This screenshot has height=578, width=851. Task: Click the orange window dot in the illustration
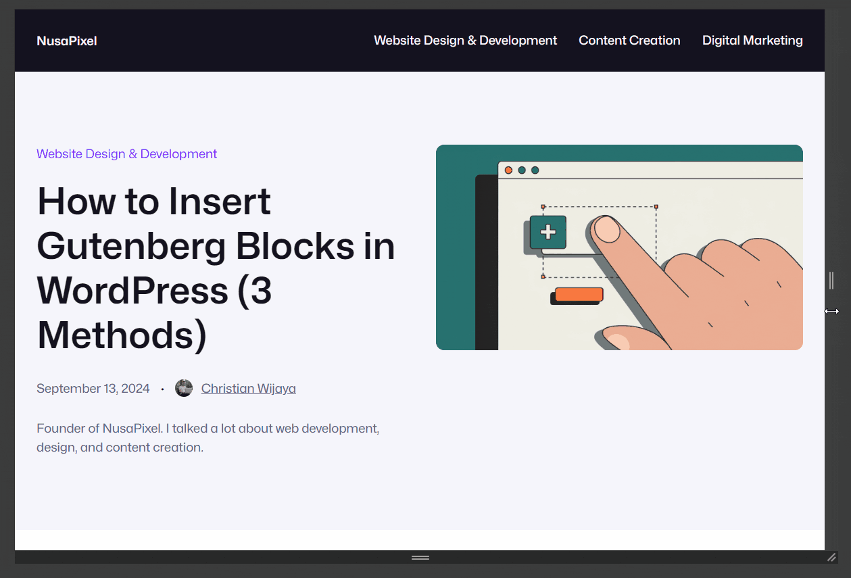[508, 170]
